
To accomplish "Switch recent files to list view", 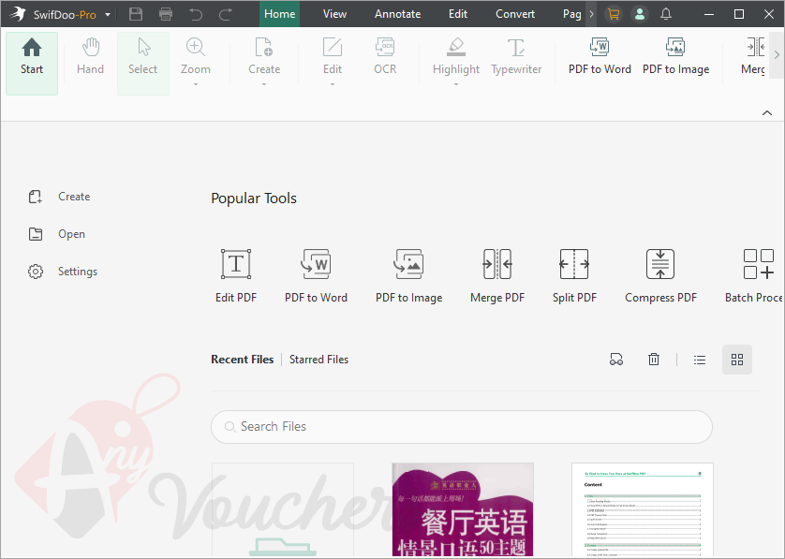I will (x=700, y=359).
